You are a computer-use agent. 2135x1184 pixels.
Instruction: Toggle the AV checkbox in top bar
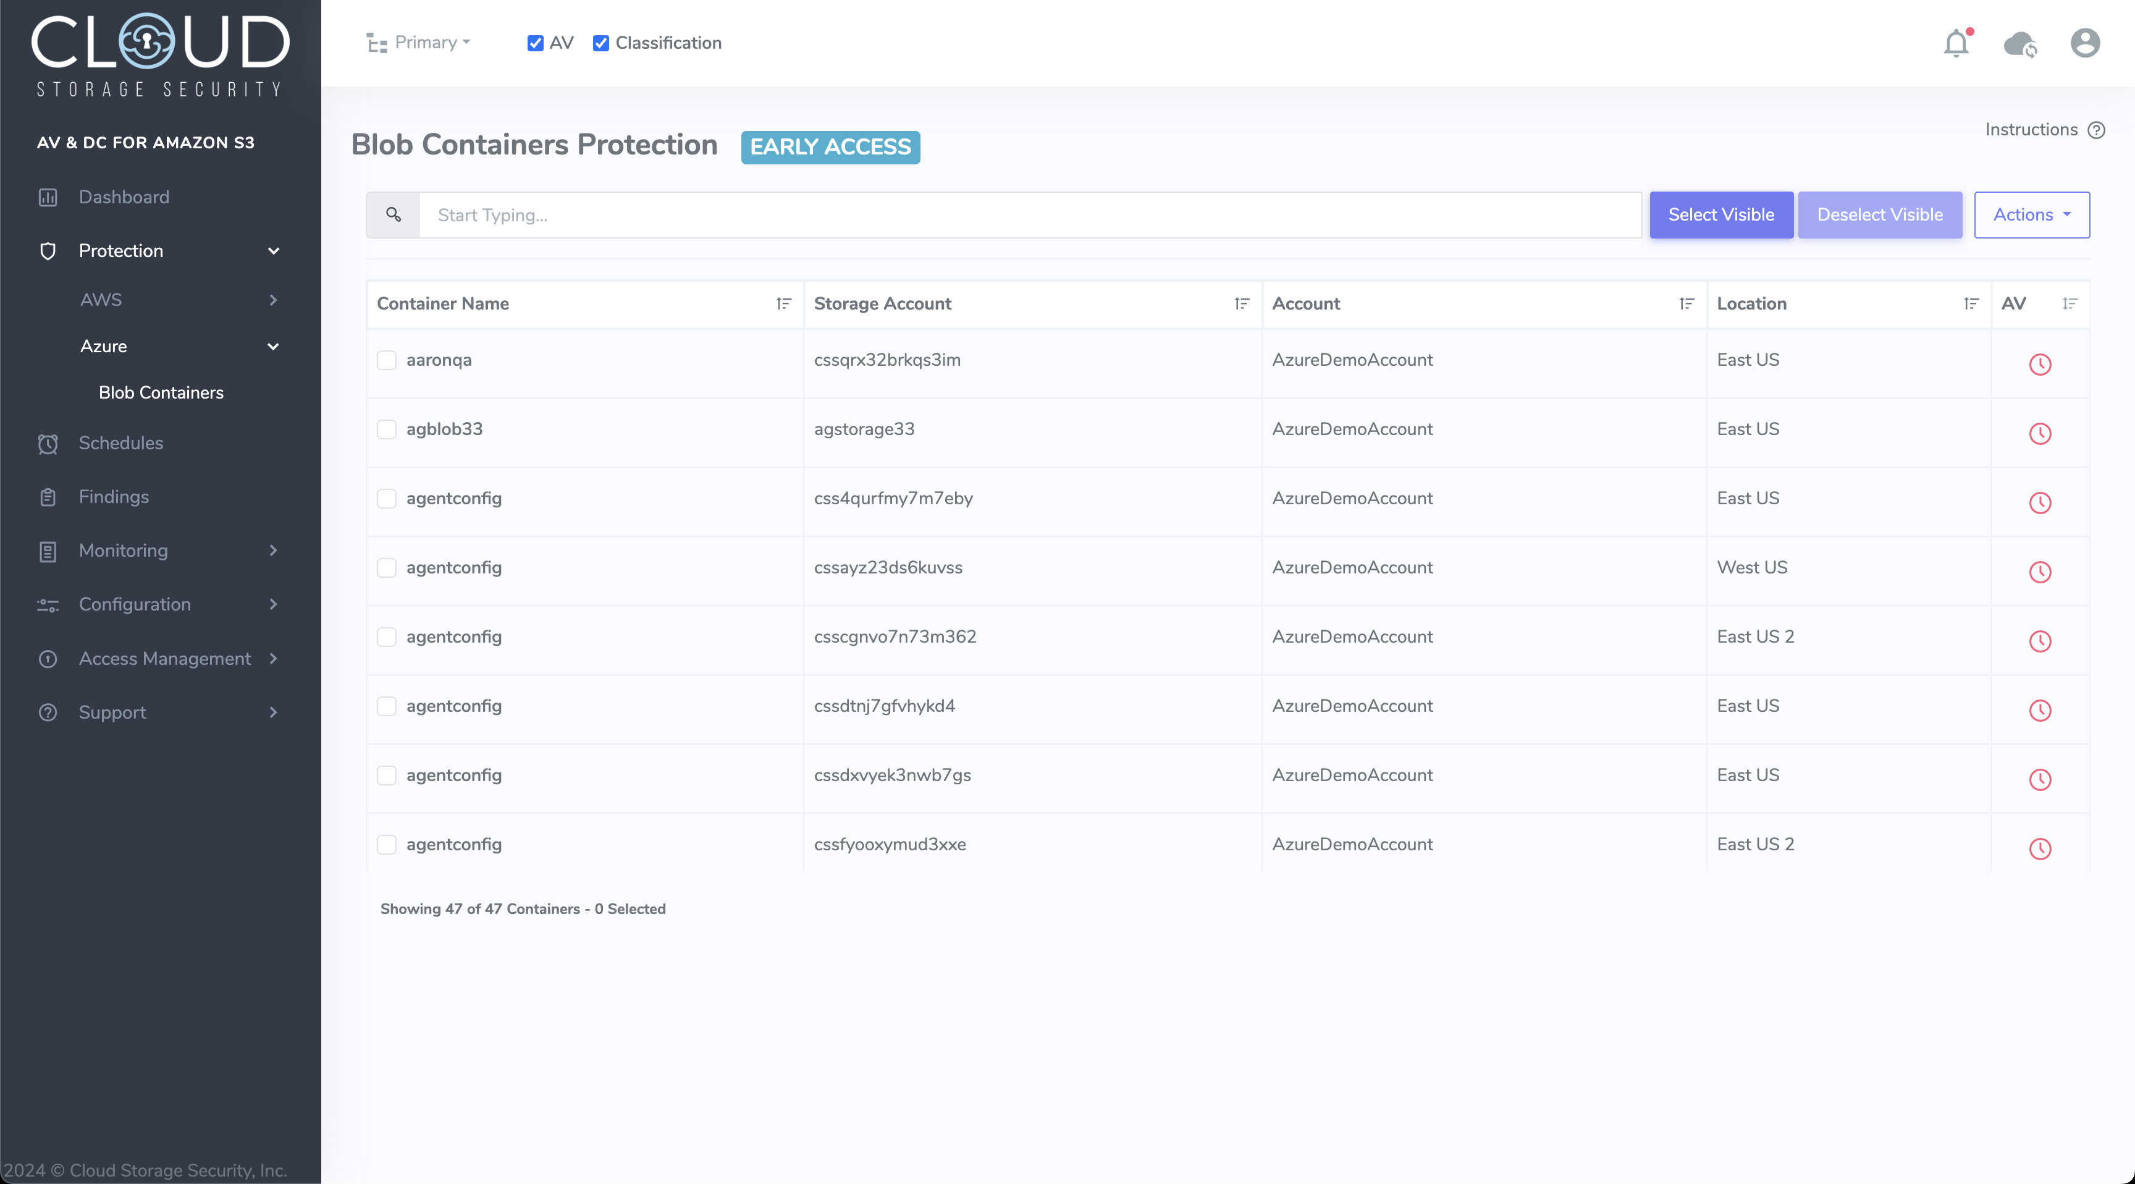536,43
